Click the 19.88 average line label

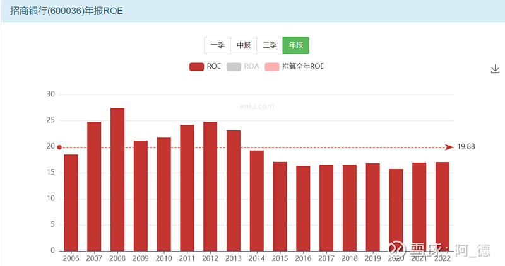466,147
